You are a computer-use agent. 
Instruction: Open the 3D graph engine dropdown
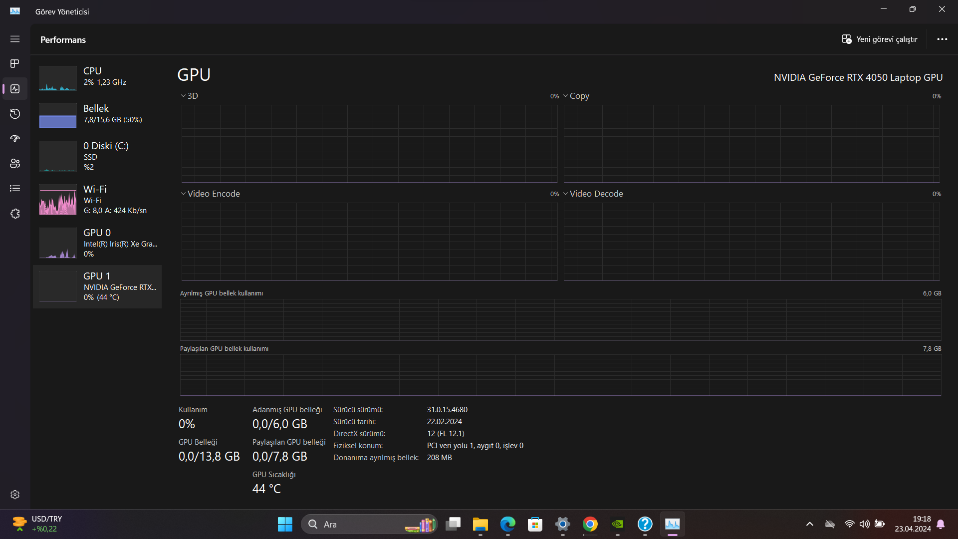click(189, 96)
